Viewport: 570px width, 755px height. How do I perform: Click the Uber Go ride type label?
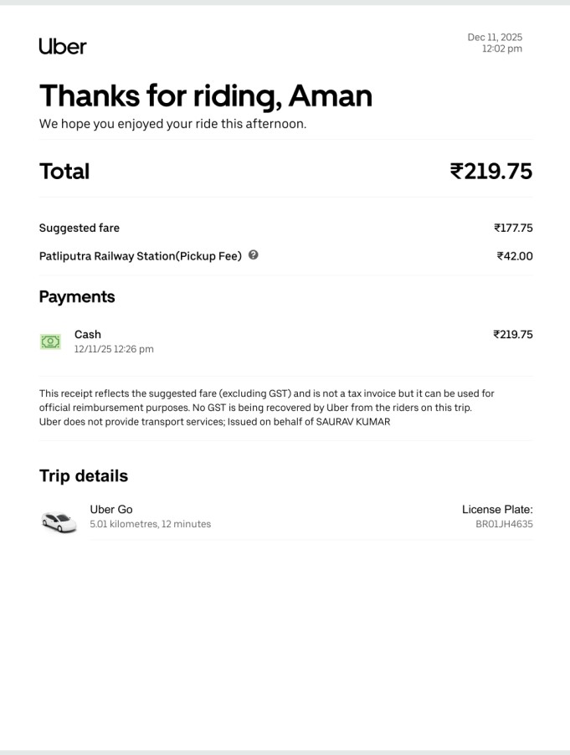(111, 509)
